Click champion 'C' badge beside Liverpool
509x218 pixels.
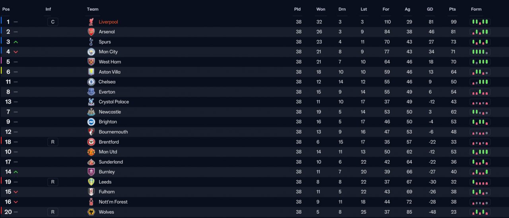coord(52,22)
